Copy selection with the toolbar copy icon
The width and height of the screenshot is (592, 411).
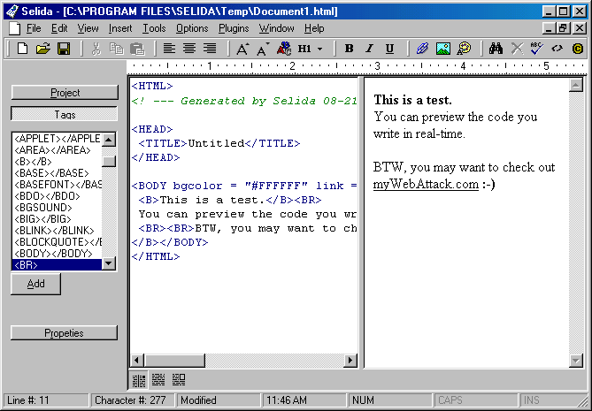click(x=116, y=49)
